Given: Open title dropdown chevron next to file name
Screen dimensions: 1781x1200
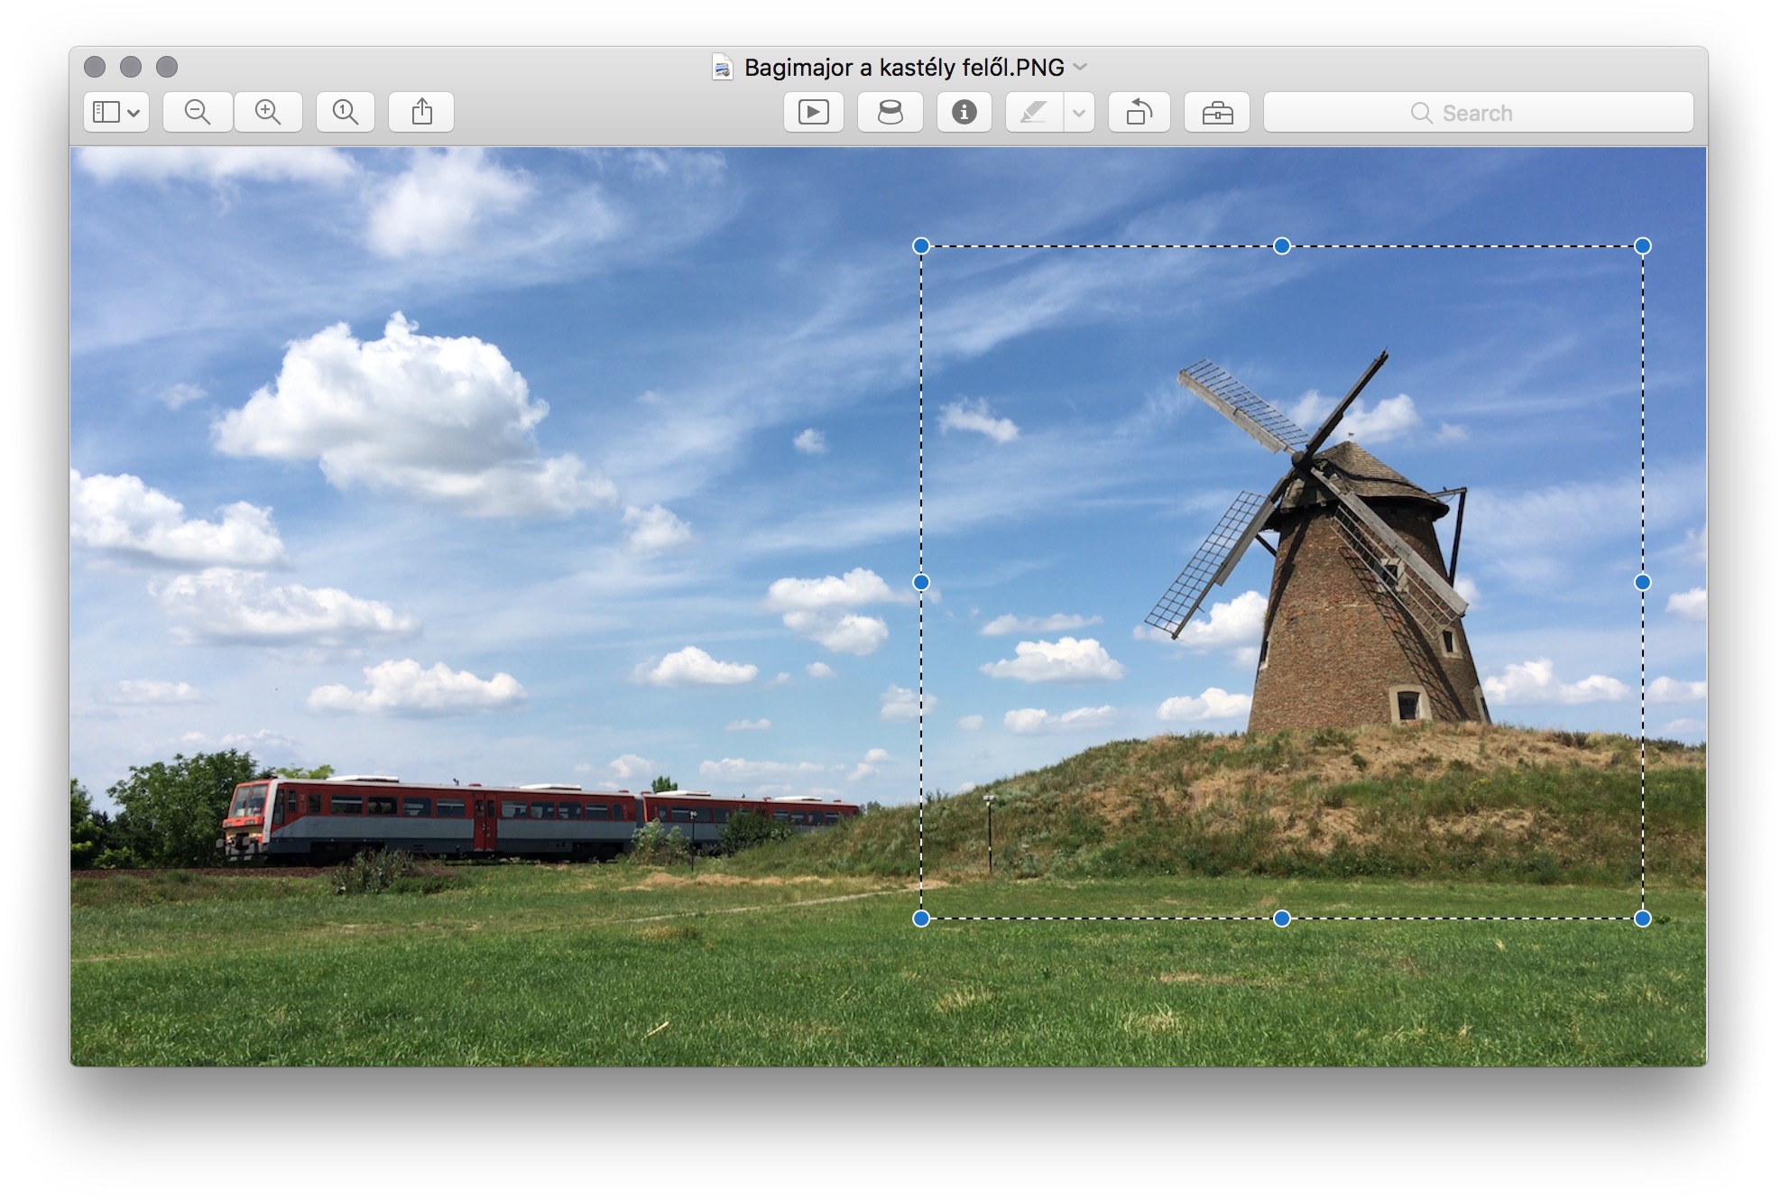Looking at the screenshot, I should (x=1080, y=67).
